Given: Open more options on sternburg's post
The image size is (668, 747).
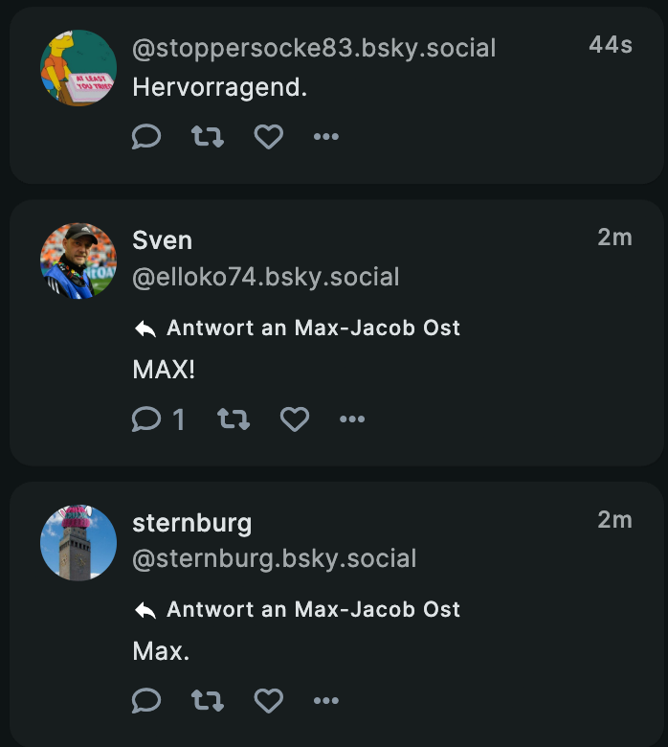Looking at the screenshot, I should (x=326, y=702).
